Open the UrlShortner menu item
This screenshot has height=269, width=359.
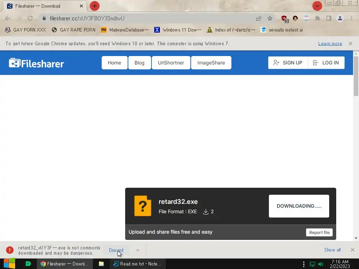[171, 63]
